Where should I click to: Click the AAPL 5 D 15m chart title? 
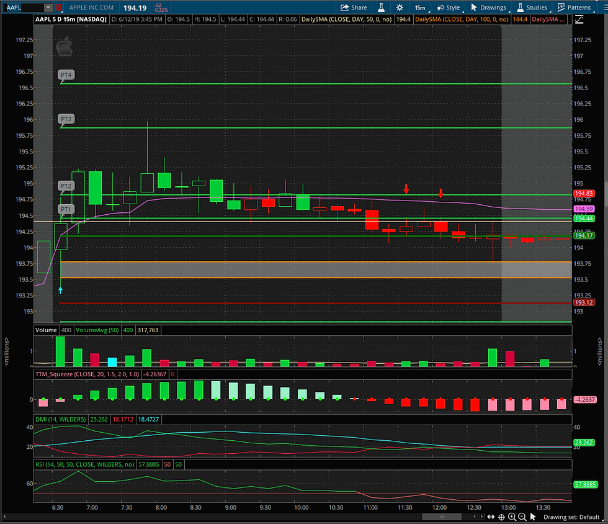pyautogui.click(x=71, y=19)
